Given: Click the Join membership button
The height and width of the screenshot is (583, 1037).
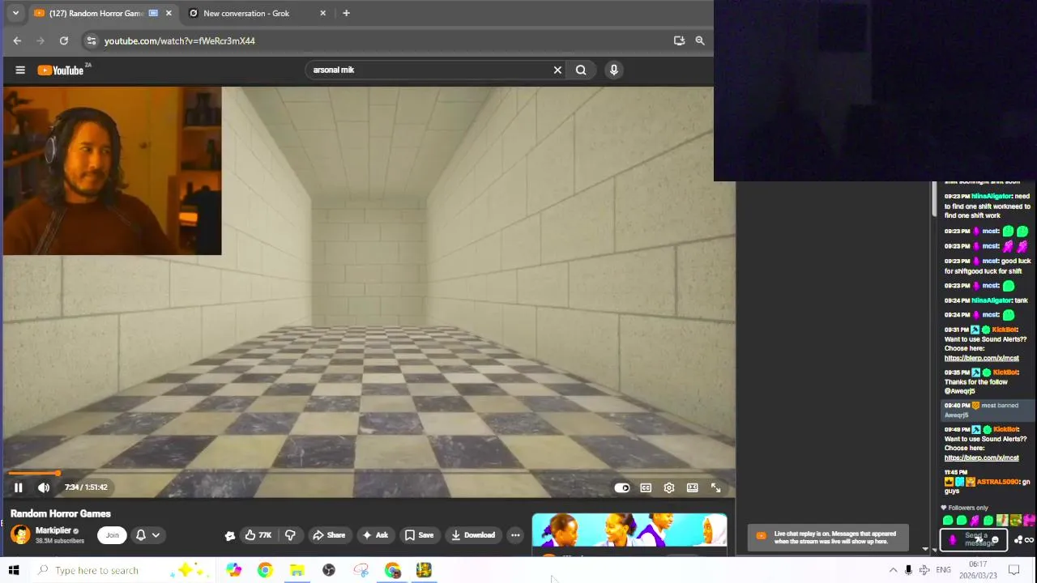Looking at the screenshot, I should pos(112,534).
